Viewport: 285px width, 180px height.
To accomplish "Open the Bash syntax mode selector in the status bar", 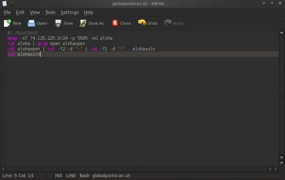I will tap(85, 176).
